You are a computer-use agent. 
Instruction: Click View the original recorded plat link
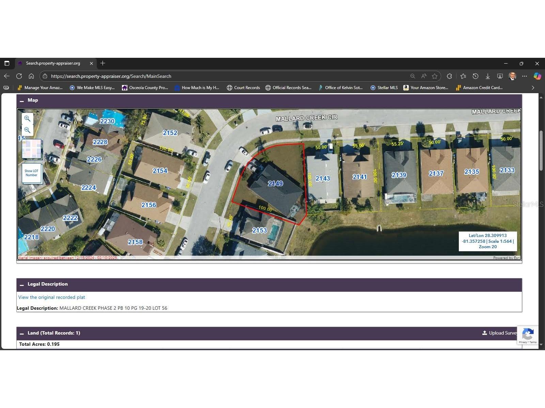tap(51, 297)
